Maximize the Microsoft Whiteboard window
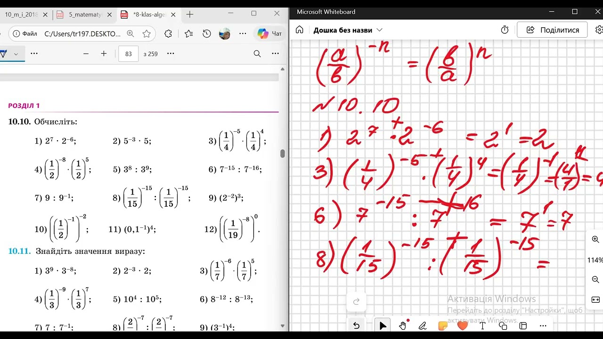Screen dimensions: 603x339 pyautogui.click(x=575, y=12)
